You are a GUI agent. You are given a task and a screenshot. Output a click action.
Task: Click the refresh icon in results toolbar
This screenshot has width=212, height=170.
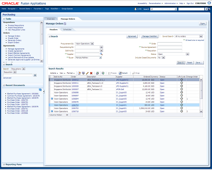[97, 73]
